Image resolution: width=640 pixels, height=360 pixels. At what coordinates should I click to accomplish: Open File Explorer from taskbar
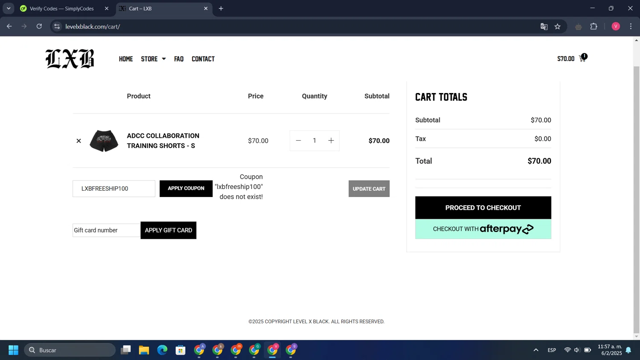point(144,350)
